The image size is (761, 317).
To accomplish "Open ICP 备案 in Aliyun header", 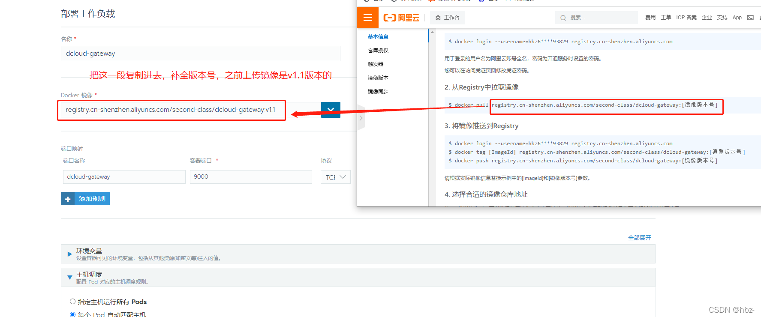I will [686, 18].
